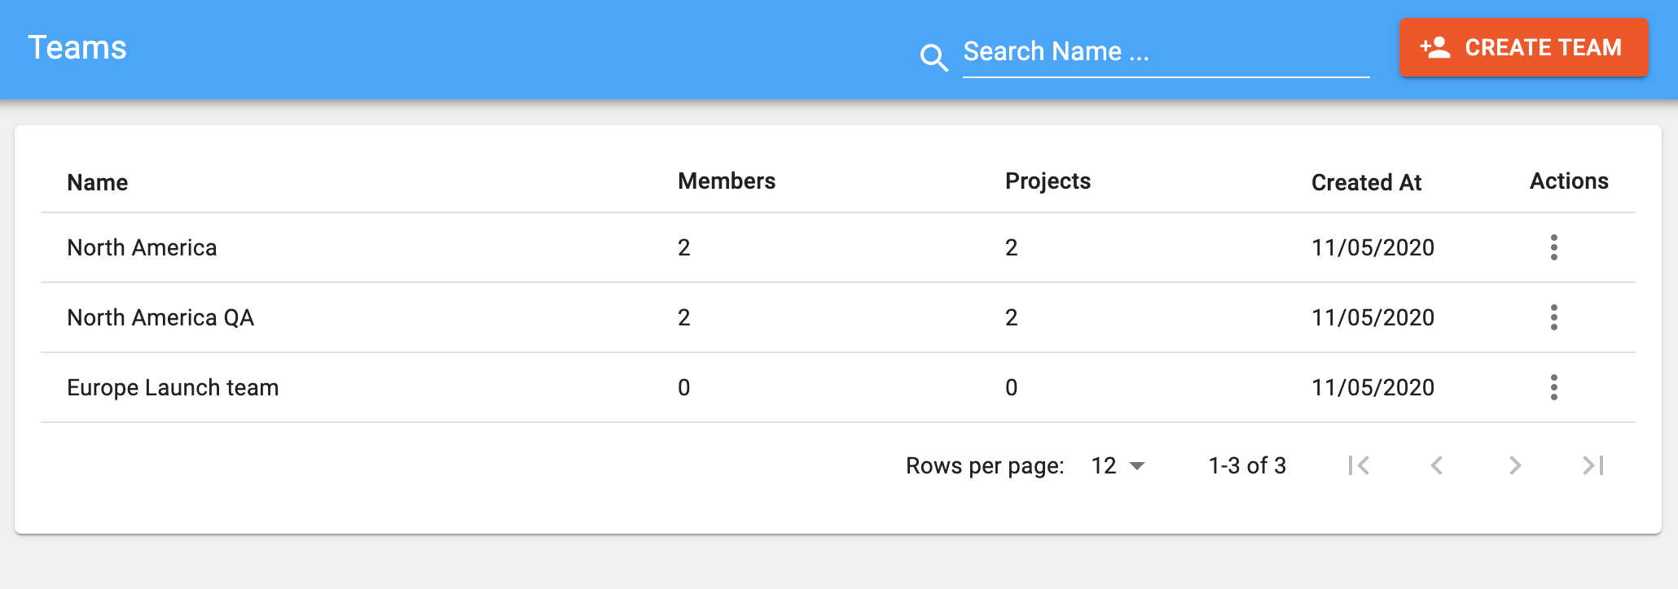Sort table by the Projects column header

click(x=1048, y=181)
